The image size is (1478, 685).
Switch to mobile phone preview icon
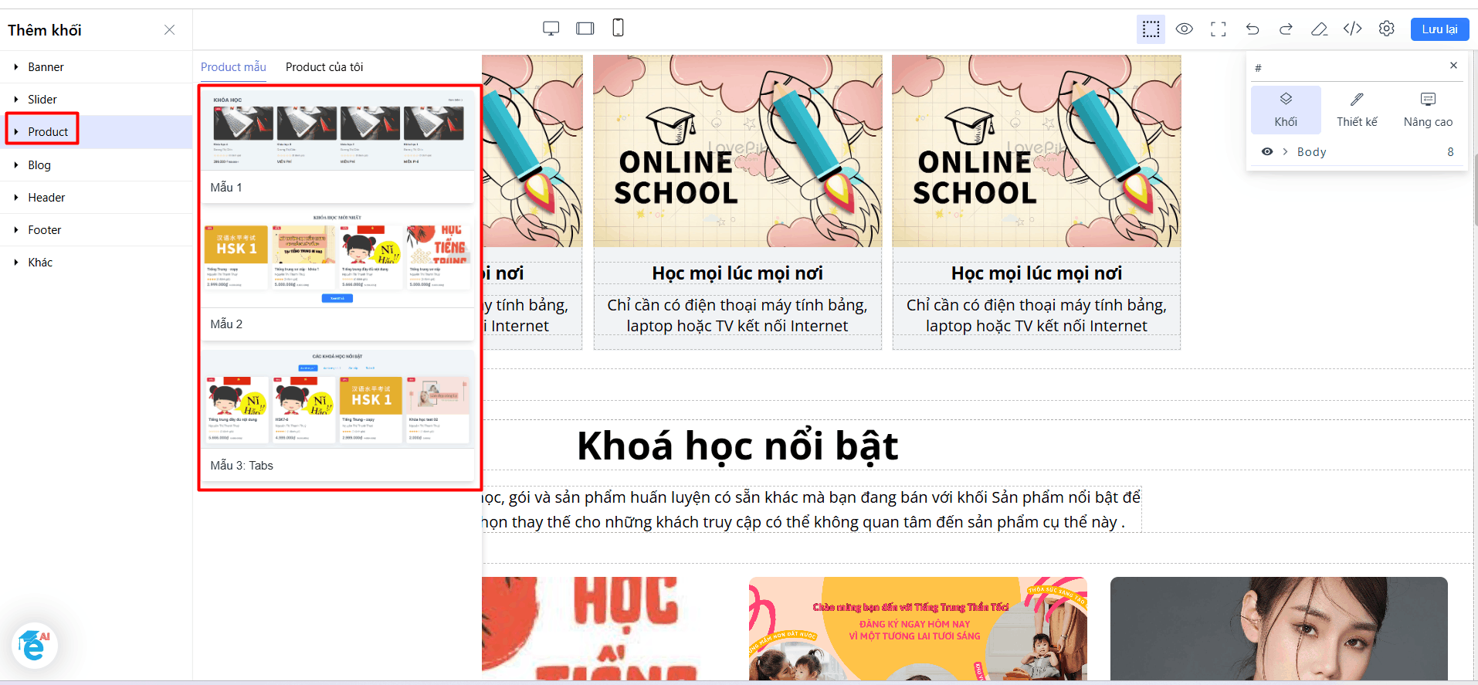click(x=618, y=28)
